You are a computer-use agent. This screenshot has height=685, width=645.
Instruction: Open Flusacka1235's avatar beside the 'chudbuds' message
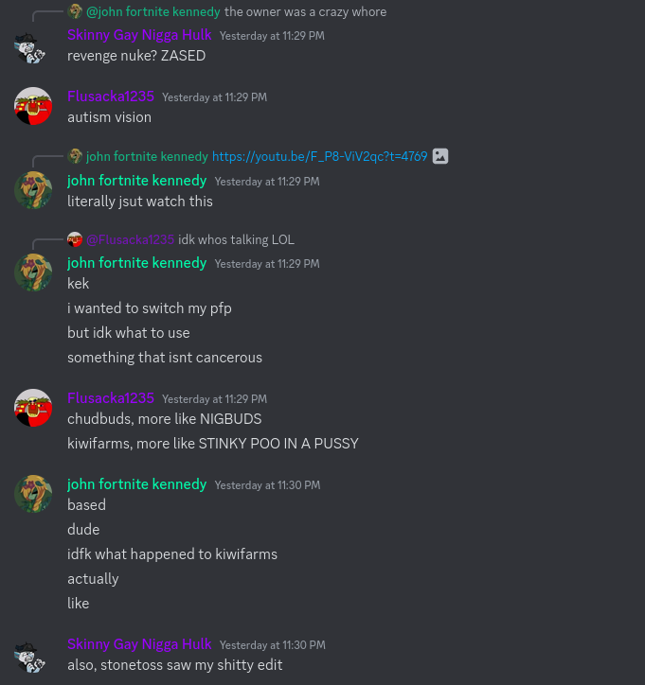[33, 408]
